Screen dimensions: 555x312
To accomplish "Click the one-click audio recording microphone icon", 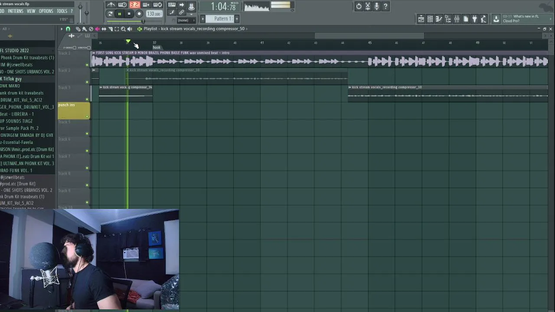I will 376,6.
